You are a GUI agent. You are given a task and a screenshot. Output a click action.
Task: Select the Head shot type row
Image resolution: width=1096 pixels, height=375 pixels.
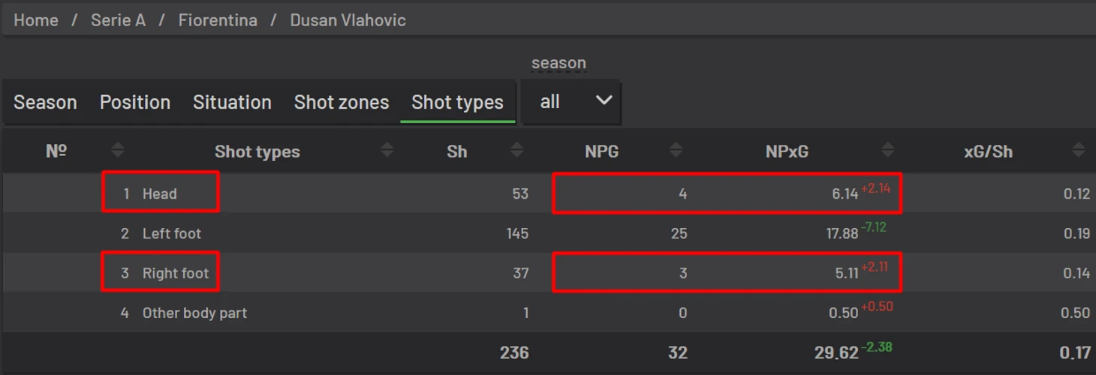[548, 193]
